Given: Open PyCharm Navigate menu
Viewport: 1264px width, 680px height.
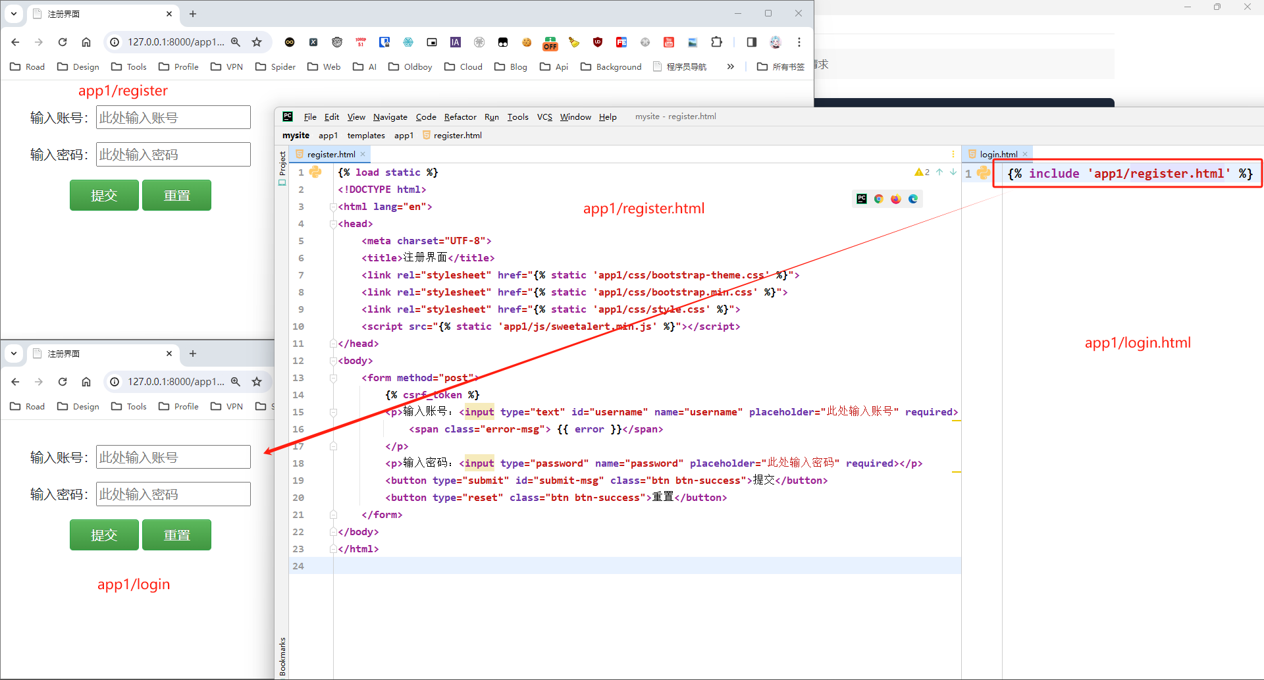Looking at the screenshot, I should tap(390, 117).
